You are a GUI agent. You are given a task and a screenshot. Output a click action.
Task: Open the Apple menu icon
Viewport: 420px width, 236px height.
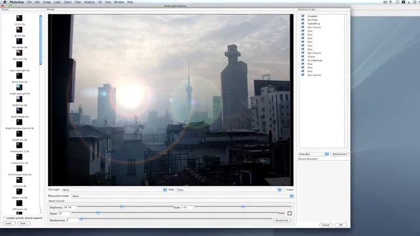click(5, 2)
